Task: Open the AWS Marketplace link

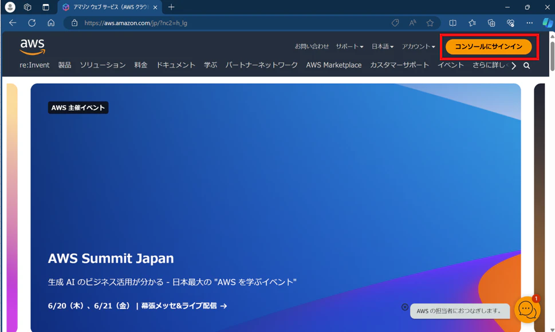Action: coord(334,65)
